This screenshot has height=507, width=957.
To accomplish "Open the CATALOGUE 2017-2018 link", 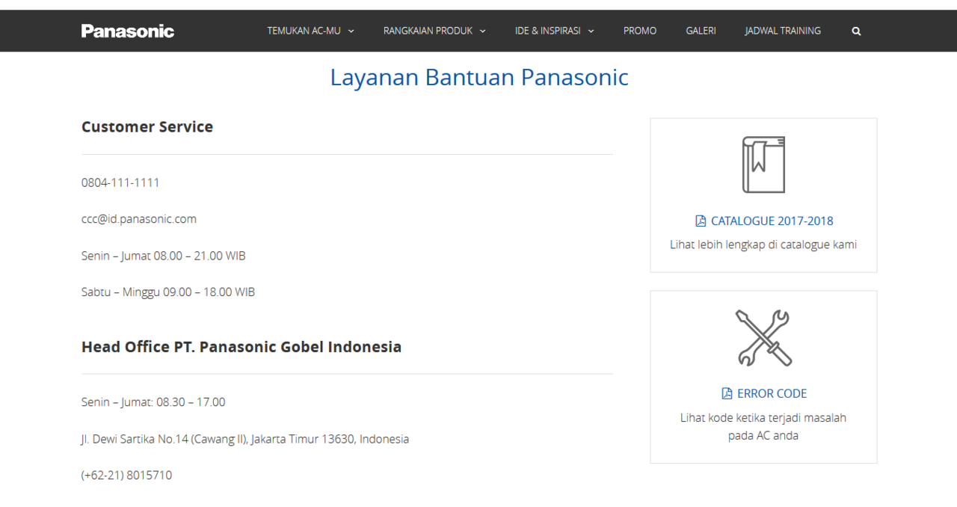I will (772, 221).
